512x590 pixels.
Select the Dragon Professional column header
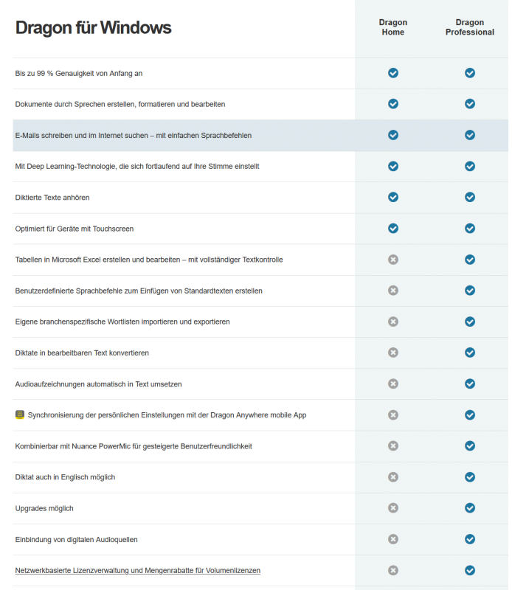pos(470,27)
